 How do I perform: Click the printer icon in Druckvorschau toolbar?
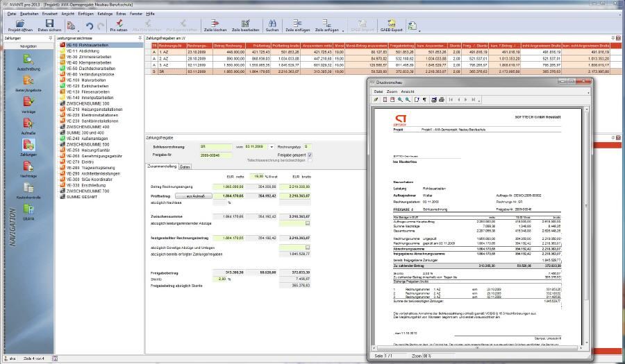click(442, 100)
